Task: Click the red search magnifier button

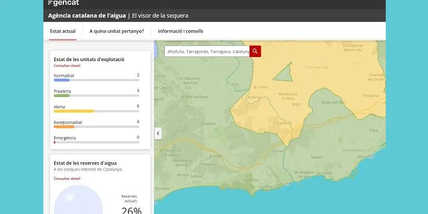Action: (x=255, y=51)
